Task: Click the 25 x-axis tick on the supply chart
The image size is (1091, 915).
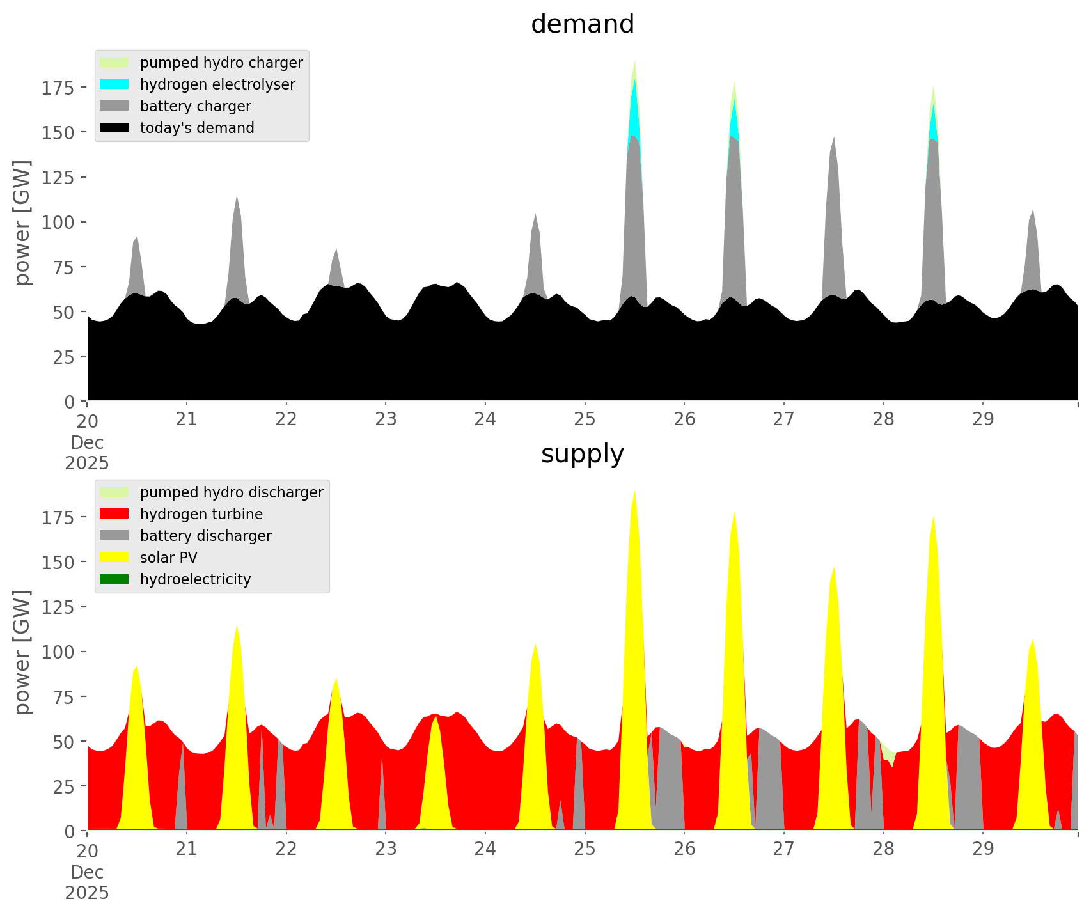Action: click(x=585, y=849)
